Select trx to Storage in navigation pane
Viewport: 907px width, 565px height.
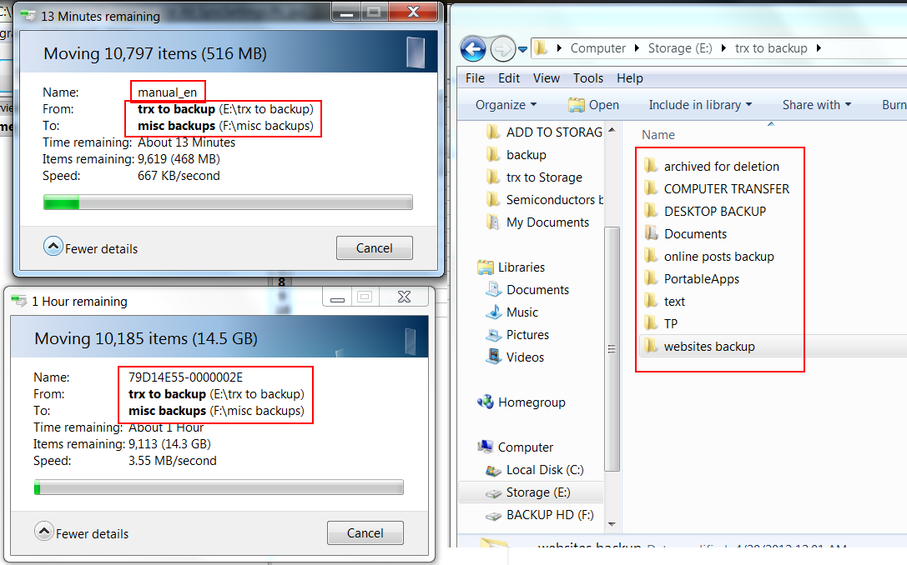[535, 177]
